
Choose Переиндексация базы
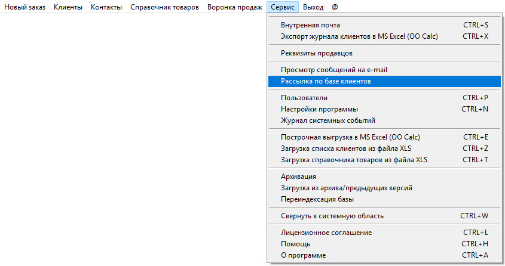pyautogui.click(x=317, y=199)
